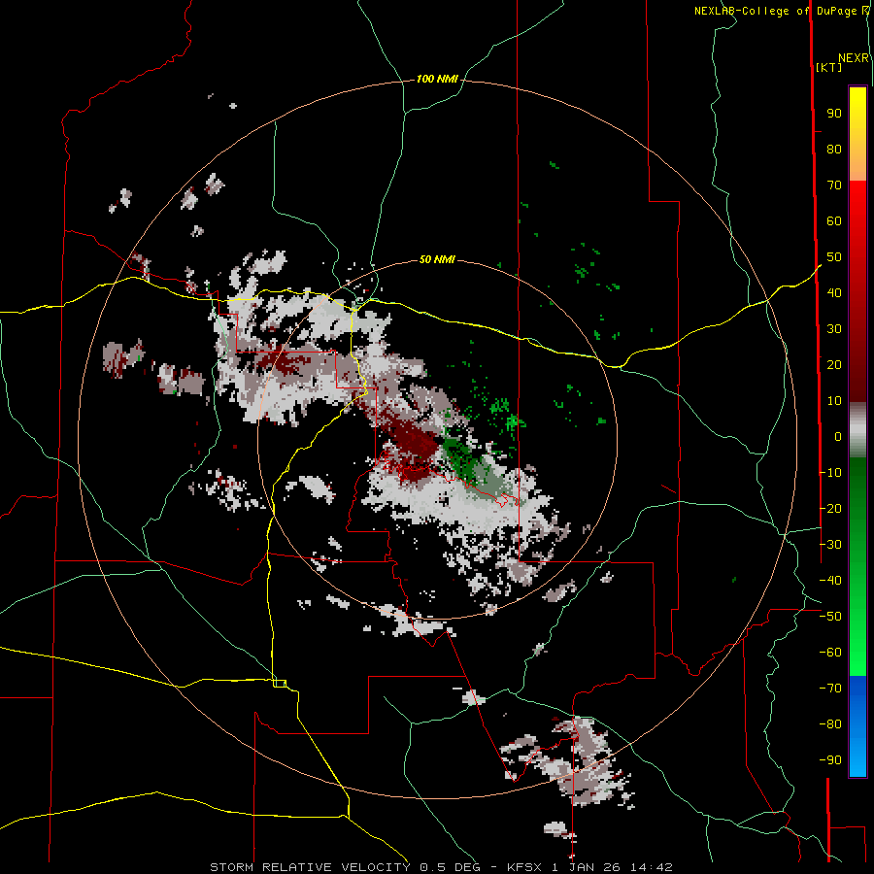874x874 pixels.
Task: Click the "-10" velocity scale label
Action: [830, 473]
